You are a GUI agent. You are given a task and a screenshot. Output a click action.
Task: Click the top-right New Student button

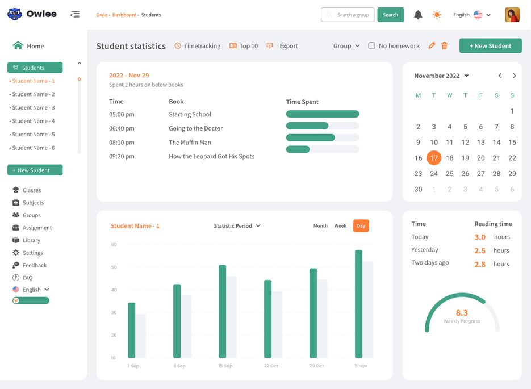coord(490,46)
